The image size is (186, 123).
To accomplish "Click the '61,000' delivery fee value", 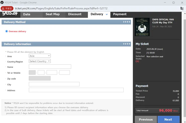I will [x=176, y=100].
